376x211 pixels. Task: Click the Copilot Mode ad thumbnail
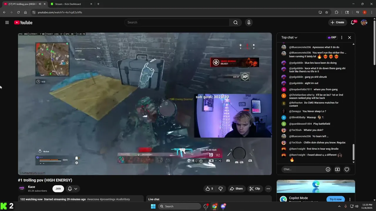point(316,186)
